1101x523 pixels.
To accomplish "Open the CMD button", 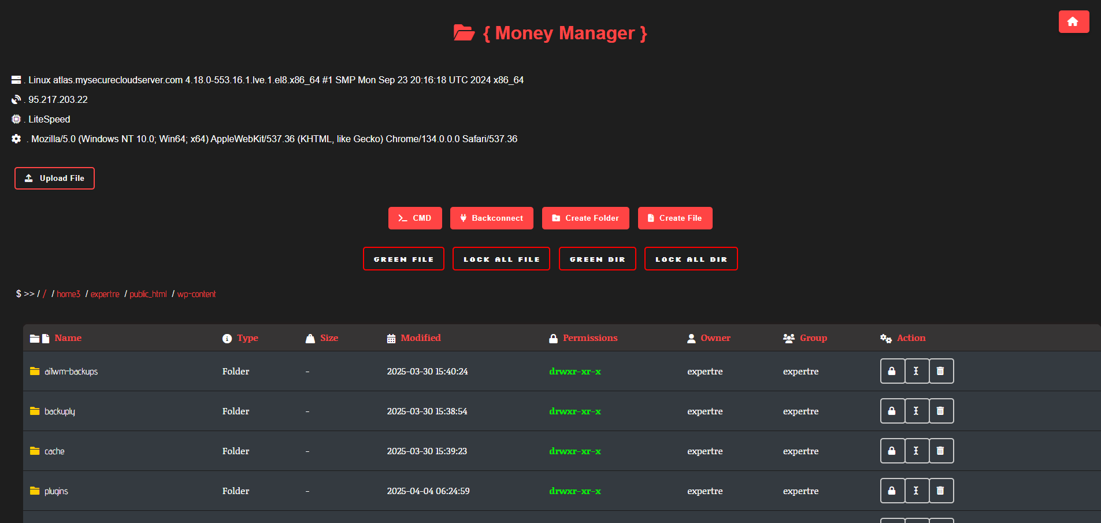I will [414, 218].
